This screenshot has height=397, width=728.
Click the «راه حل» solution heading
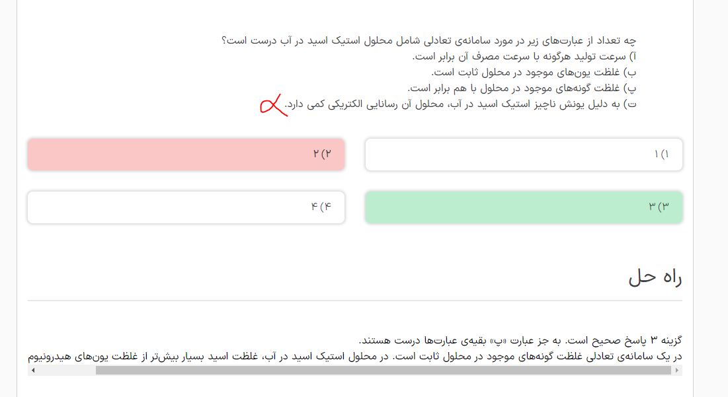tap(655, 277)
